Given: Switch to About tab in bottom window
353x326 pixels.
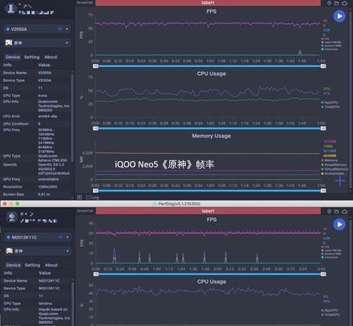Looking at the screenshot, I should click(x=51, y=265).
